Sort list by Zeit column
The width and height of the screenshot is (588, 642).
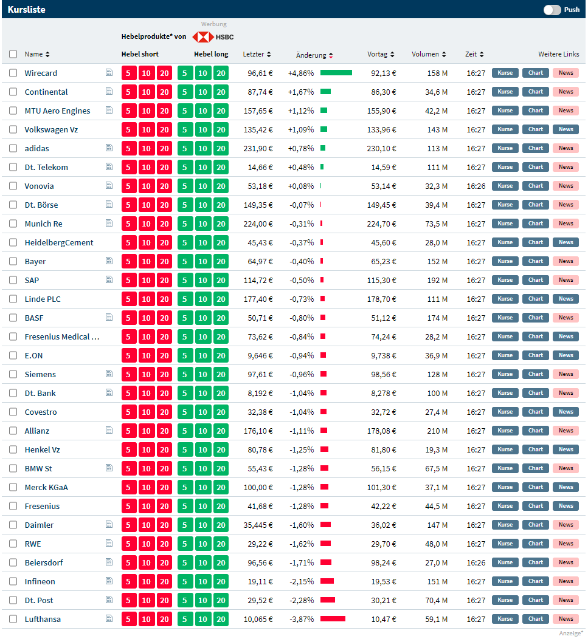[x=474, y=54]
